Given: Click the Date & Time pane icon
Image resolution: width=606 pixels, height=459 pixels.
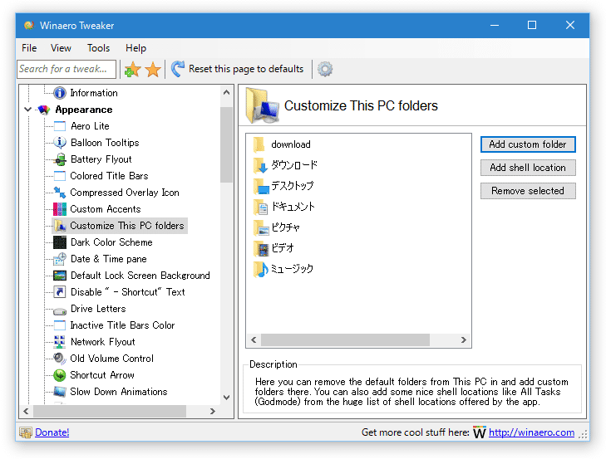Looking at the screenshot, I should (x=60, y=259).
